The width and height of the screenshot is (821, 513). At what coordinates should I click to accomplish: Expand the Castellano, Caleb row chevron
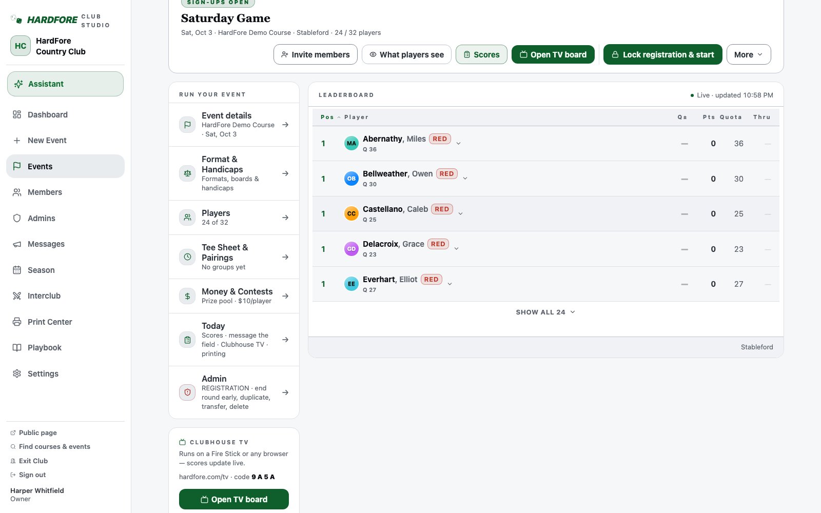point(460,214)
